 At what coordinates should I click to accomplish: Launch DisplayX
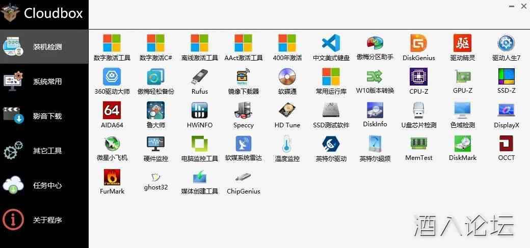[x=506, y=110]
